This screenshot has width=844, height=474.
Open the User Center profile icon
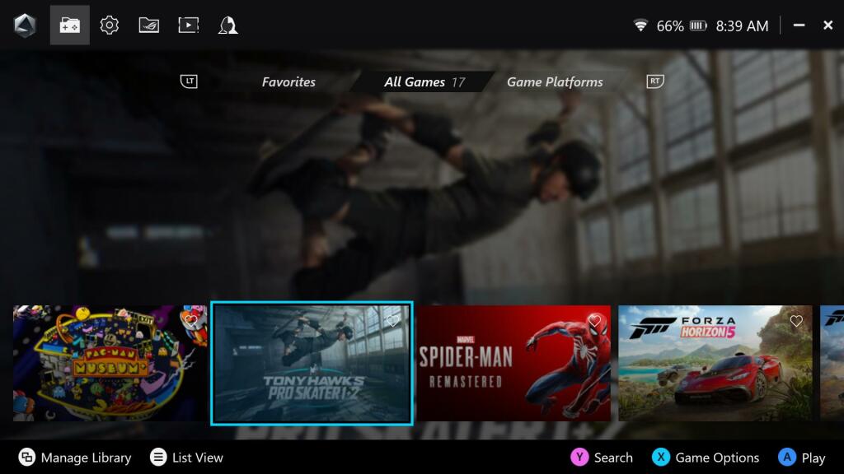pyautogui.click(x=227, y=26)
